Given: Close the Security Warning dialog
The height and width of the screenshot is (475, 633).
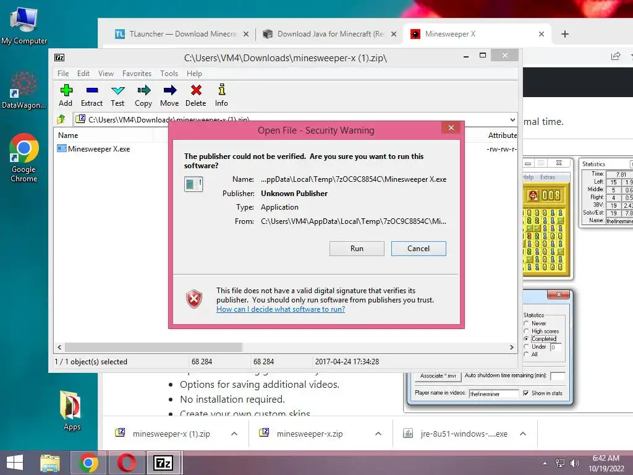Looking at the screenshot, I should coord(451,128).
